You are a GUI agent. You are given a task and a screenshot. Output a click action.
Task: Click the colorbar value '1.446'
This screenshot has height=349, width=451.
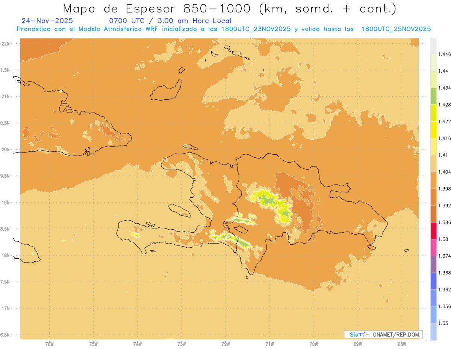pyautogui.click(x=445, y=54)
